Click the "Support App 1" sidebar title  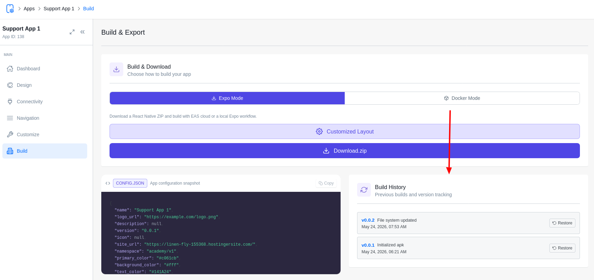(21, 28)
